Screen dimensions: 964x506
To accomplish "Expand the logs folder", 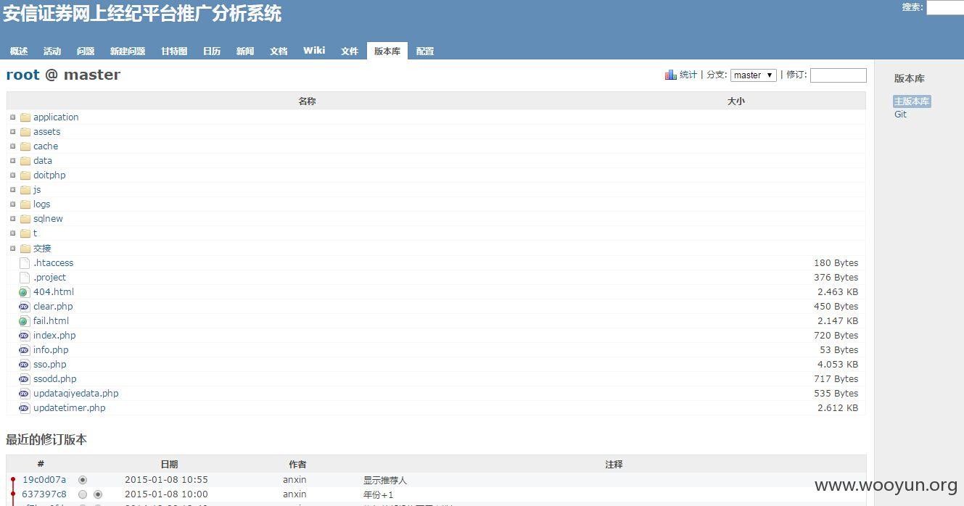I will click(12, 204).
